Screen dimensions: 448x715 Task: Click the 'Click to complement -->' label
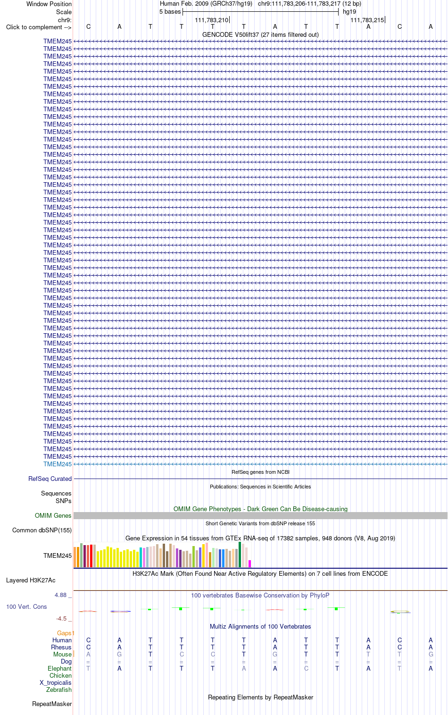click(39, 27)
